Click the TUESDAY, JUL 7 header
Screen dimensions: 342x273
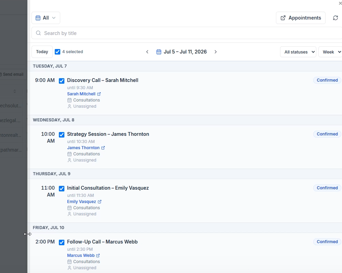click(x=50, y=66)
